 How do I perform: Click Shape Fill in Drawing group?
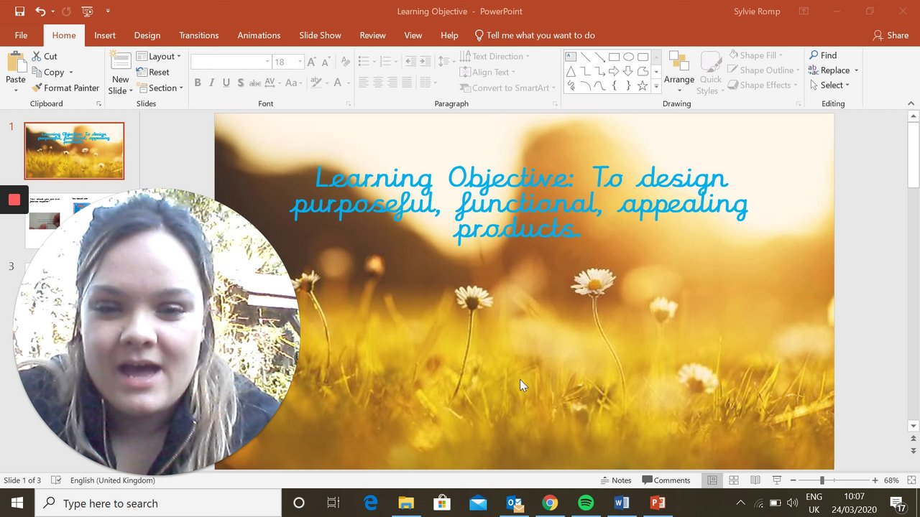coord(755,55)
